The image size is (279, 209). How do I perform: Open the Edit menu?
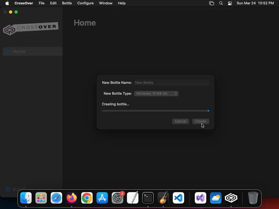pos(53,3)
